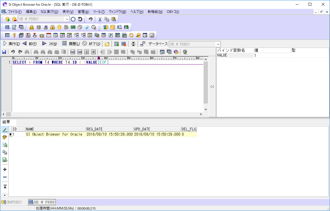Export results using the CSV icon
This screenshot has width=330, height=211.
5,160
